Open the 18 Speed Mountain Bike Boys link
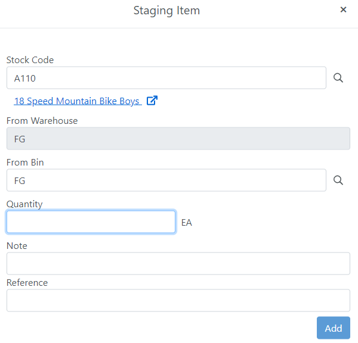Screen dimensions: 358x343 pyautogui.click(x=76, y=101)
